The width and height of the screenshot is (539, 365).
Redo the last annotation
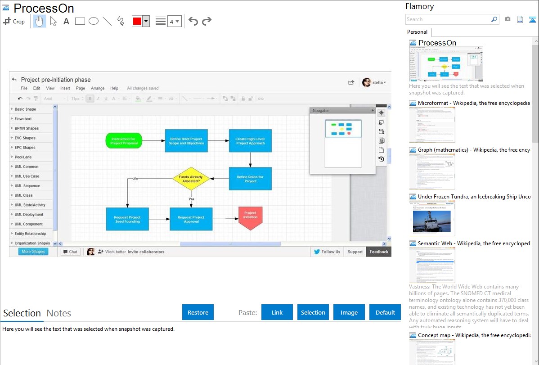click(207, 21)
